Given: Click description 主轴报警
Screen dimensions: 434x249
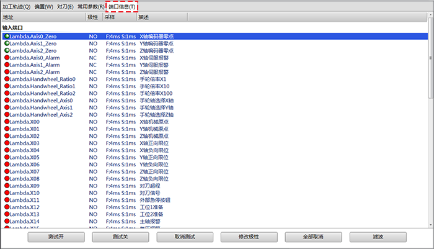Looking at the screenshot, I should 150,221.
